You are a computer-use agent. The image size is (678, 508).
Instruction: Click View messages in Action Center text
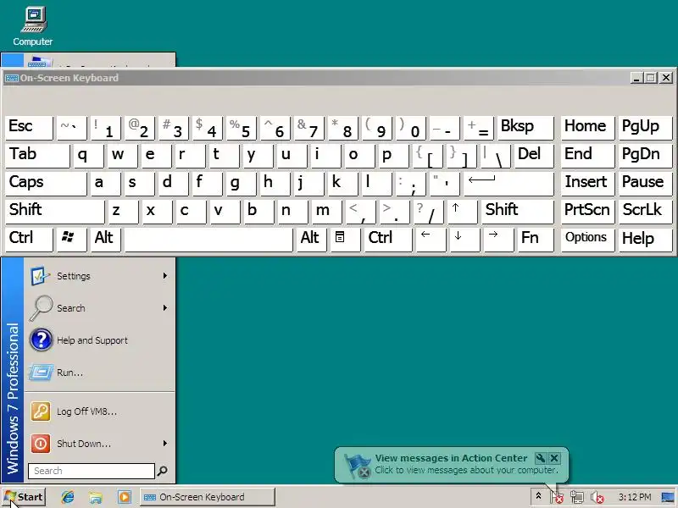(451, 458)
